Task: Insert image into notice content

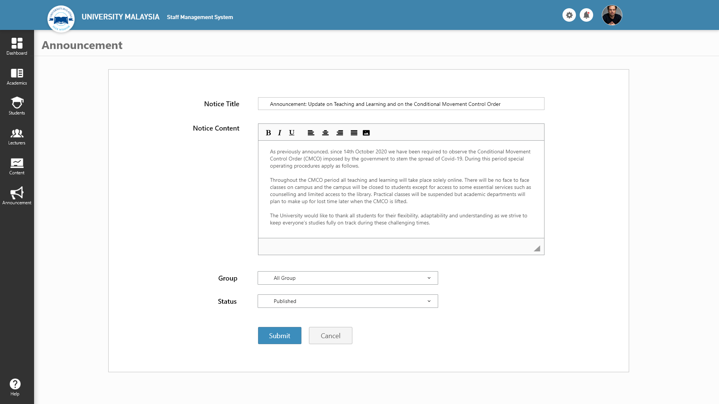Action: point(366,133)
